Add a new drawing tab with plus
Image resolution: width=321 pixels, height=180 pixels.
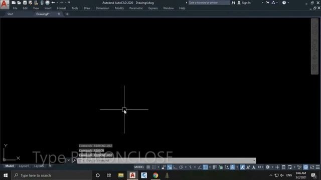coord(67,14)
